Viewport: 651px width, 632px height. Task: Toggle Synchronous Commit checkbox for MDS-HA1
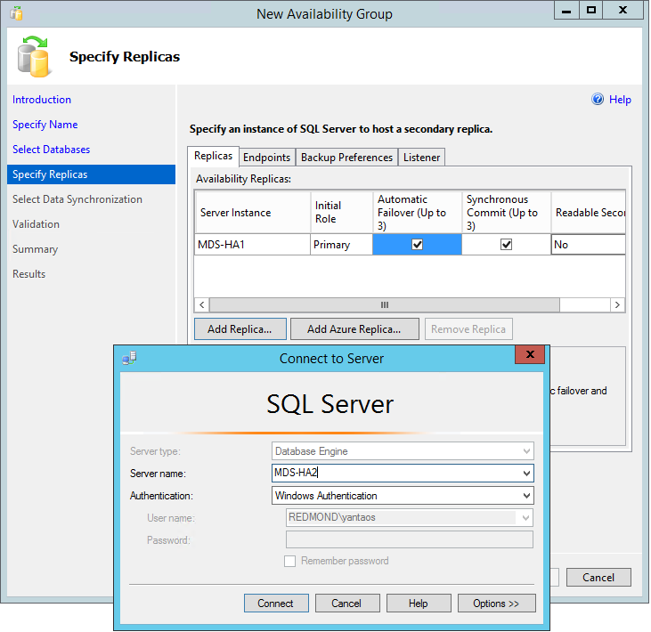click(506, 245)
